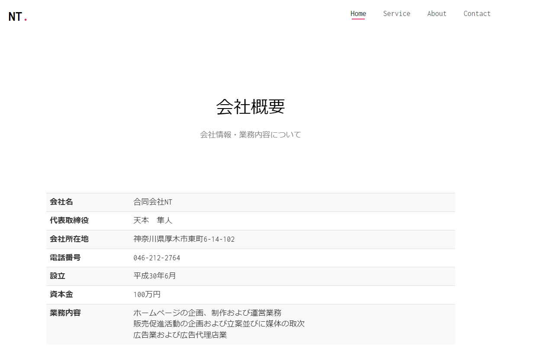
Task: Click the 業務内容 label
Action: tap(65, 313)
